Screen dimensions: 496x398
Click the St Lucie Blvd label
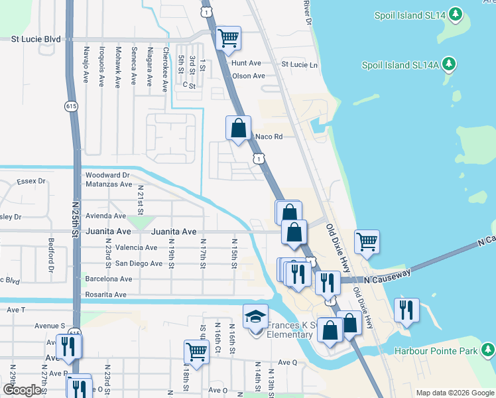(x=36, y=39)
